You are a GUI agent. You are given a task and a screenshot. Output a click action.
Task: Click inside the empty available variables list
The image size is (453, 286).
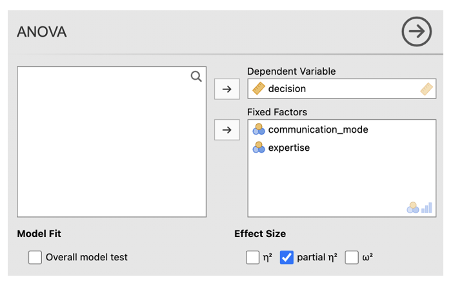[x=111, y=148]
